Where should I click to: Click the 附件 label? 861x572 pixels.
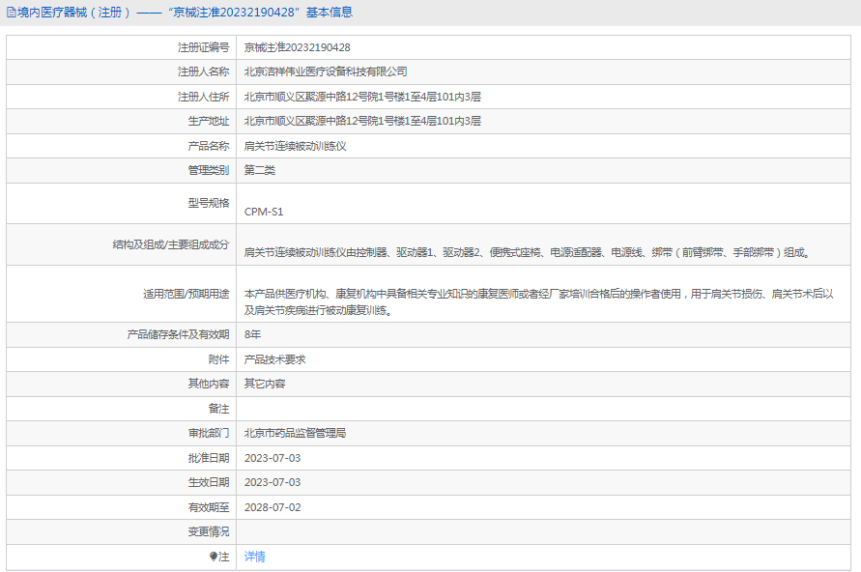(219, 359)
